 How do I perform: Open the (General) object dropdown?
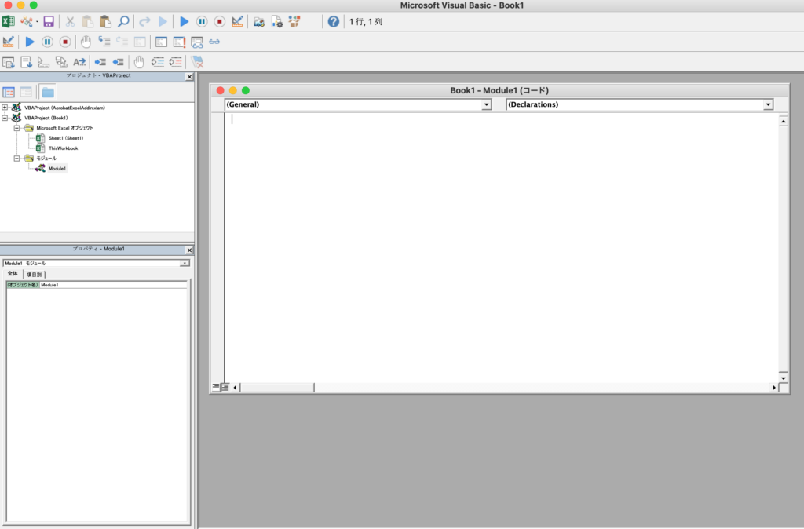click(486, 104)
